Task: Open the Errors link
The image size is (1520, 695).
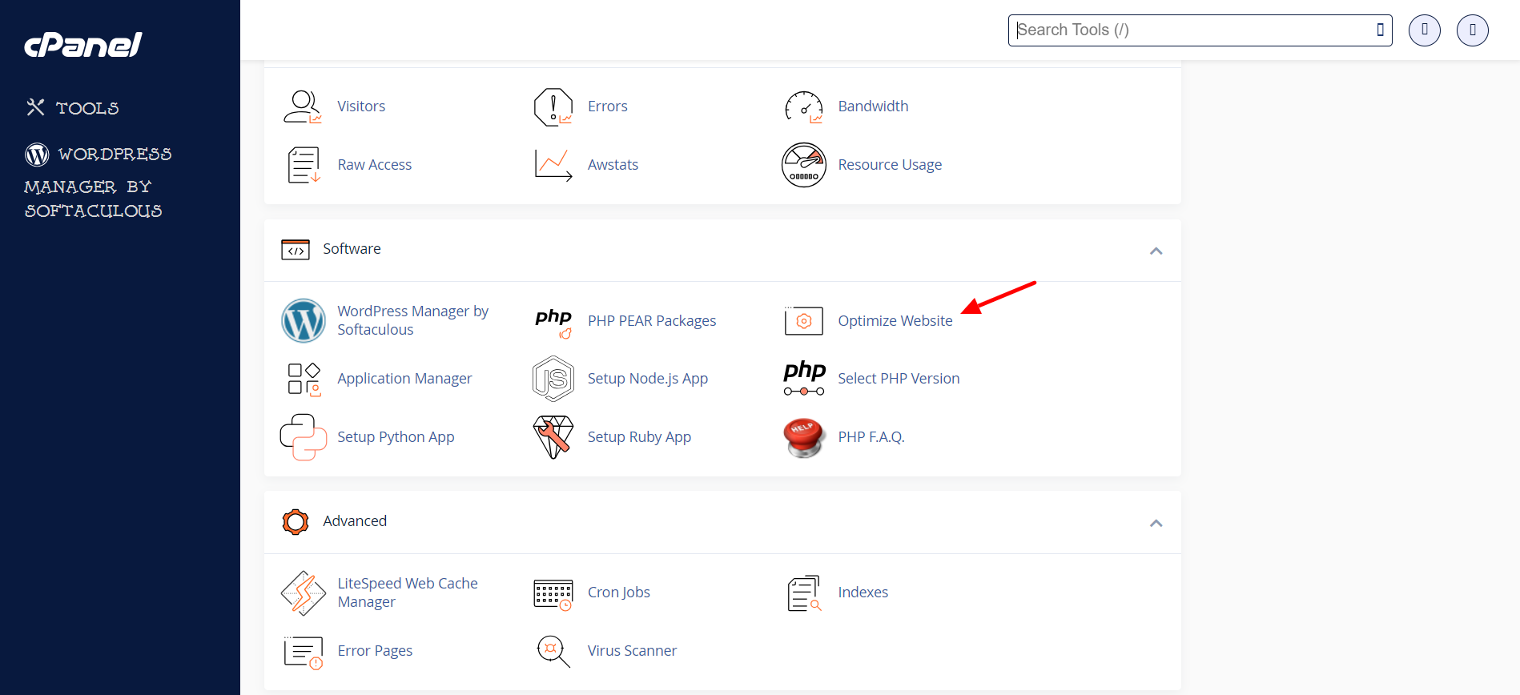Action: (x=607, y=106)
